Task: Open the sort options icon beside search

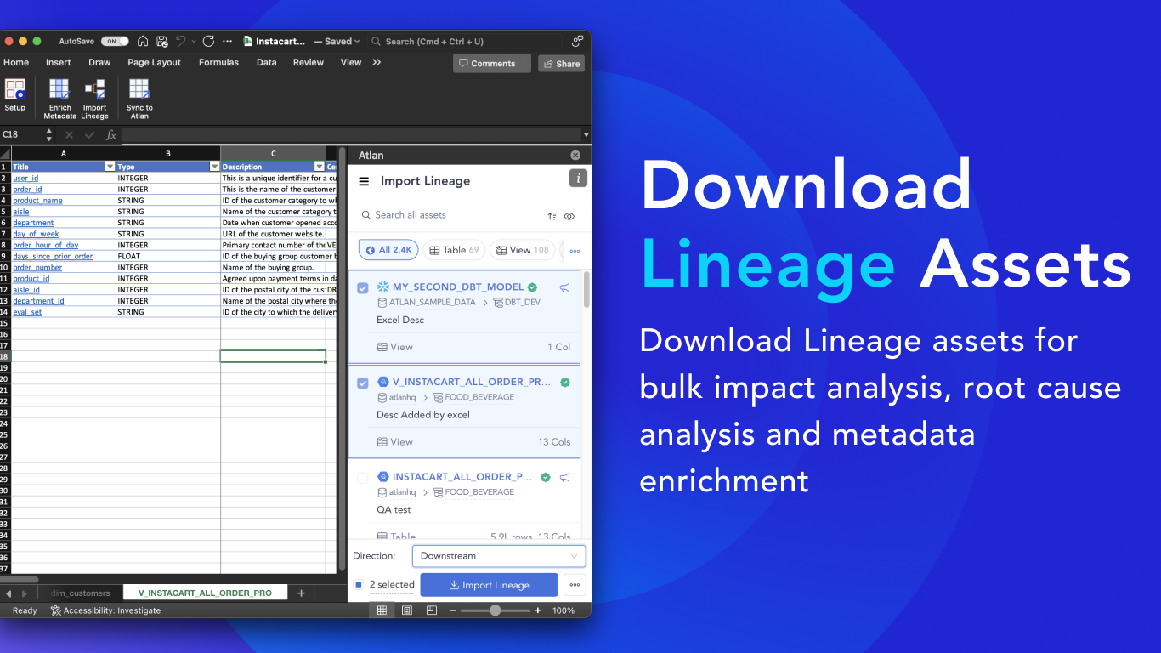Action: click(x=552, y=216)
